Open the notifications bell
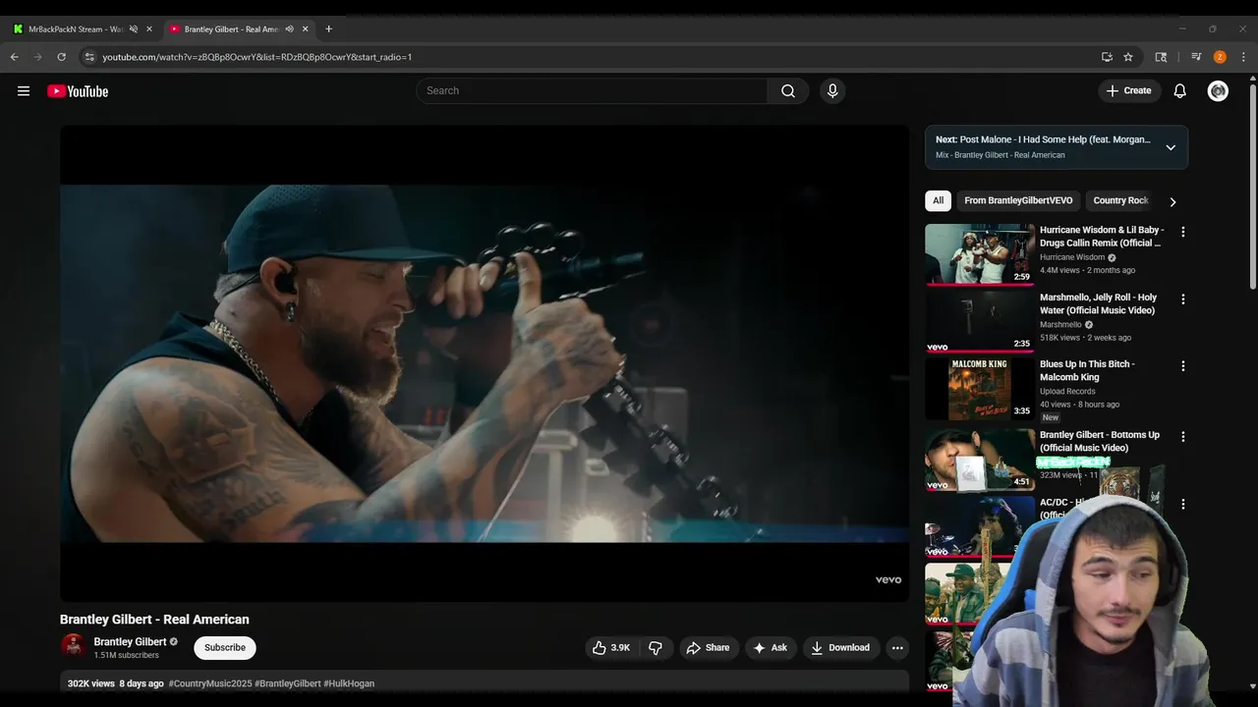This screenshot has height=707, width=1258. pos(1180,91)
